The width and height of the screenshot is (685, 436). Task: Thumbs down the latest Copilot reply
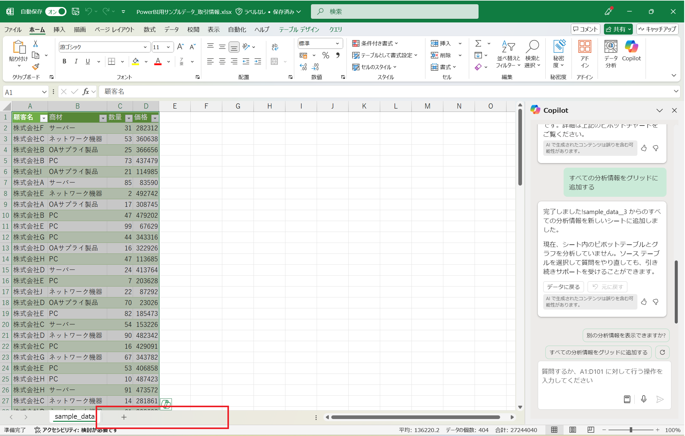[x=656, y=302]
